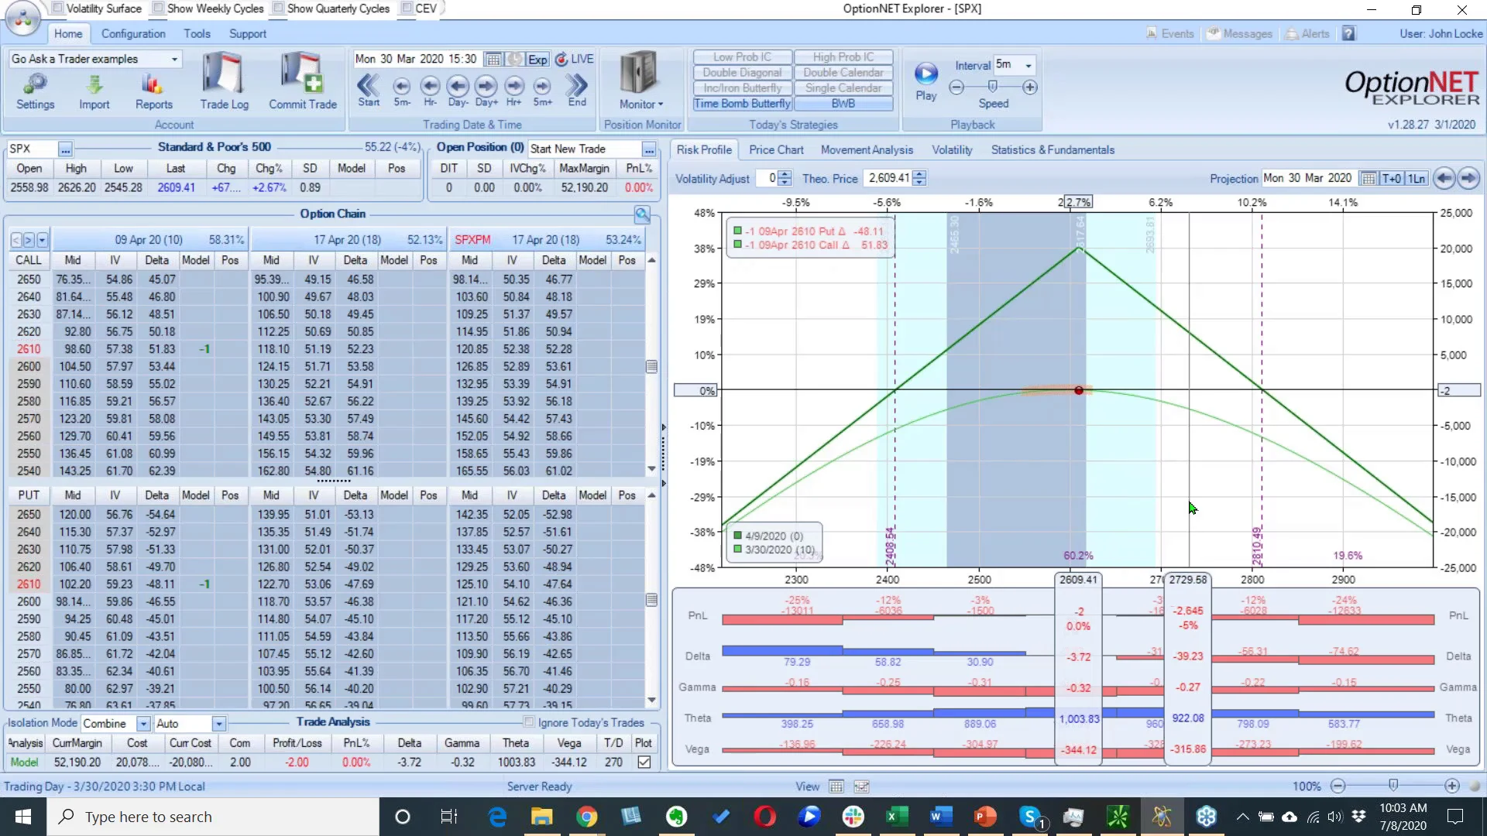Image resolution: width=1487 pixels, height=836 pixels.
Task: Enable Show Quarterly Cycles checkbox
Action: tap(278, 8)
